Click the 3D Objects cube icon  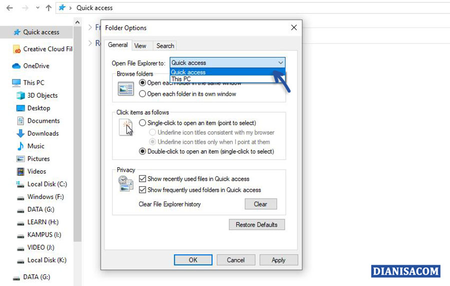[x=20, y=95]
